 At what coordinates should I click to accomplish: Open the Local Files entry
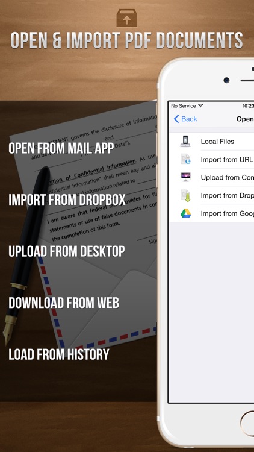[x=217, y=142]
